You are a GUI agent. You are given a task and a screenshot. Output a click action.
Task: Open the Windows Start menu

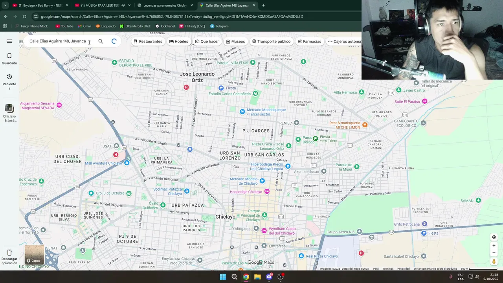pyautogui.click(x=223, y=277)
